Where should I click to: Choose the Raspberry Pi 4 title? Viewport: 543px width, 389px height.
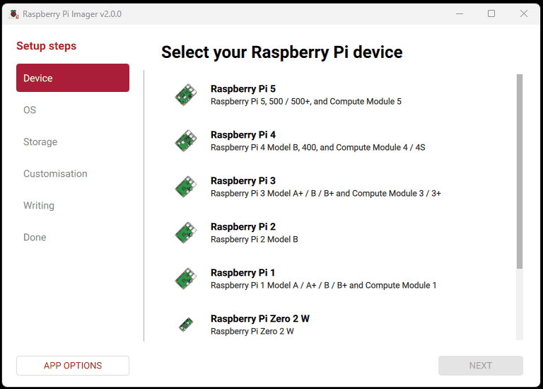(243, 135)
